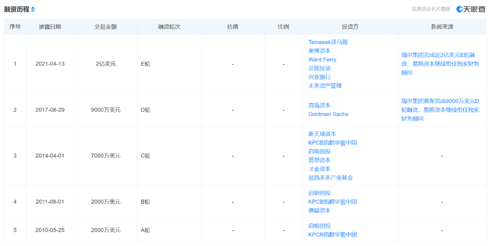Click the 投资方 column header
This screenshot has height=246, width=491.
(x=350, y=27)
